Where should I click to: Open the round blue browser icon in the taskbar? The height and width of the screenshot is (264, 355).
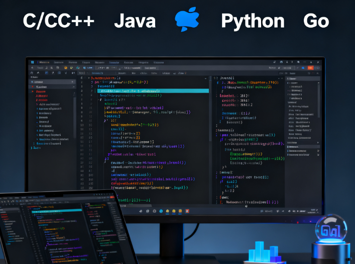[x=161, y=211]
